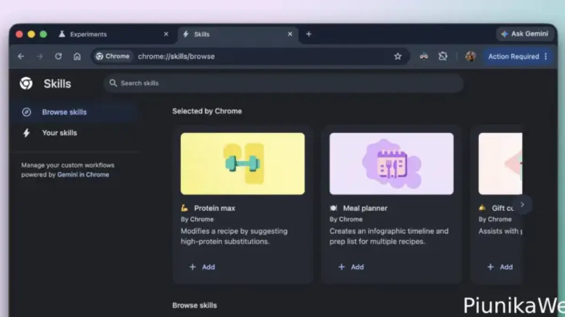Open the Gemini in Chrome link

click(83, 175)
